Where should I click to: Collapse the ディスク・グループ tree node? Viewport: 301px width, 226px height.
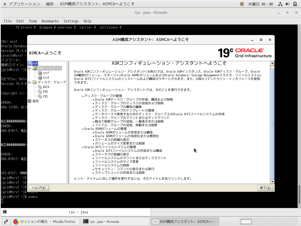(29, 82)
